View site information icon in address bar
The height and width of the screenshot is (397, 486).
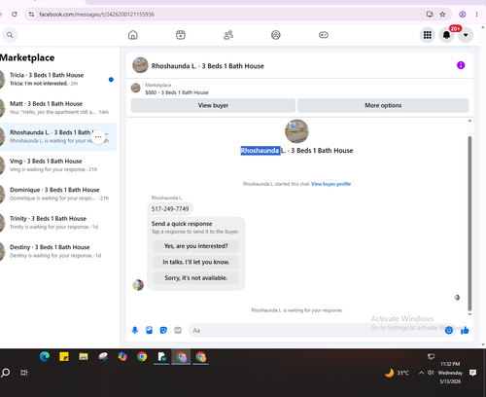click(31, 14)
